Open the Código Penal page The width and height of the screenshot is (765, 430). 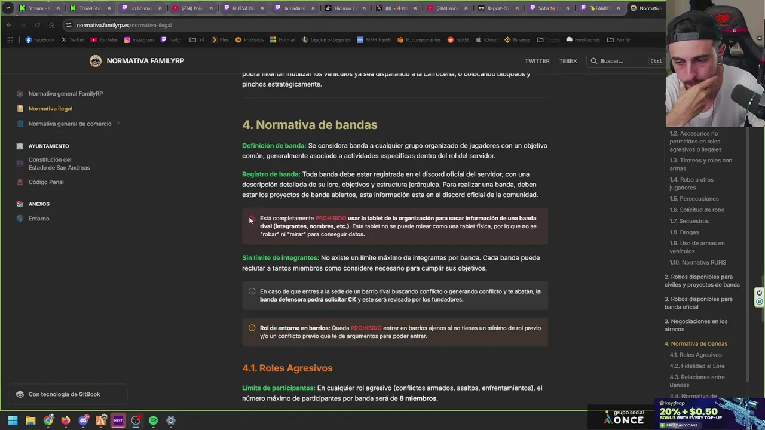tap(46, 182)
